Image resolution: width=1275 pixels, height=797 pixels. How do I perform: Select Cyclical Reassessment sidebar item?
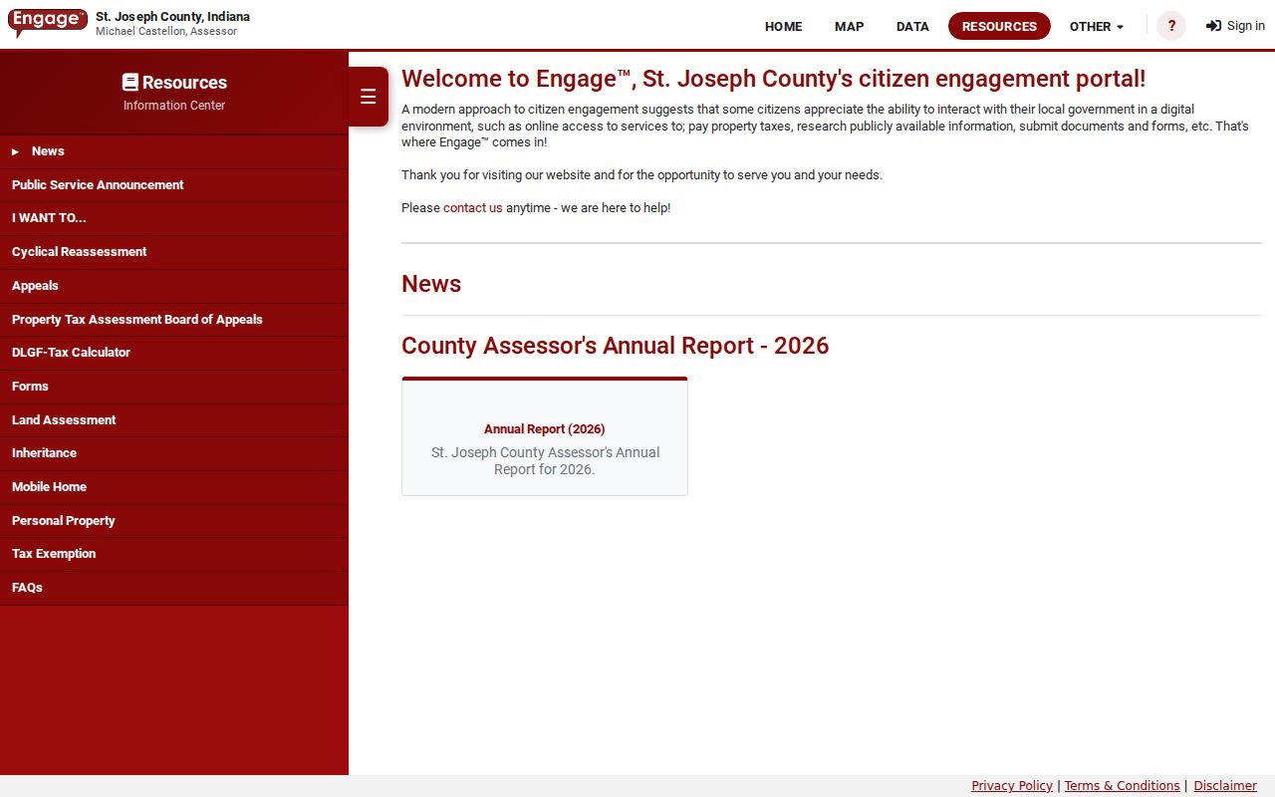point(174,252)
